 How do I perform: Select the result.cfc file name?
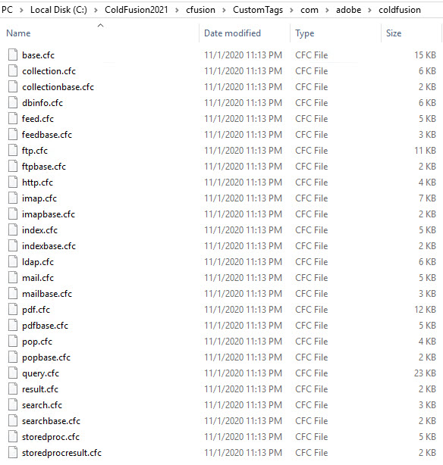(x=39, y=389)
